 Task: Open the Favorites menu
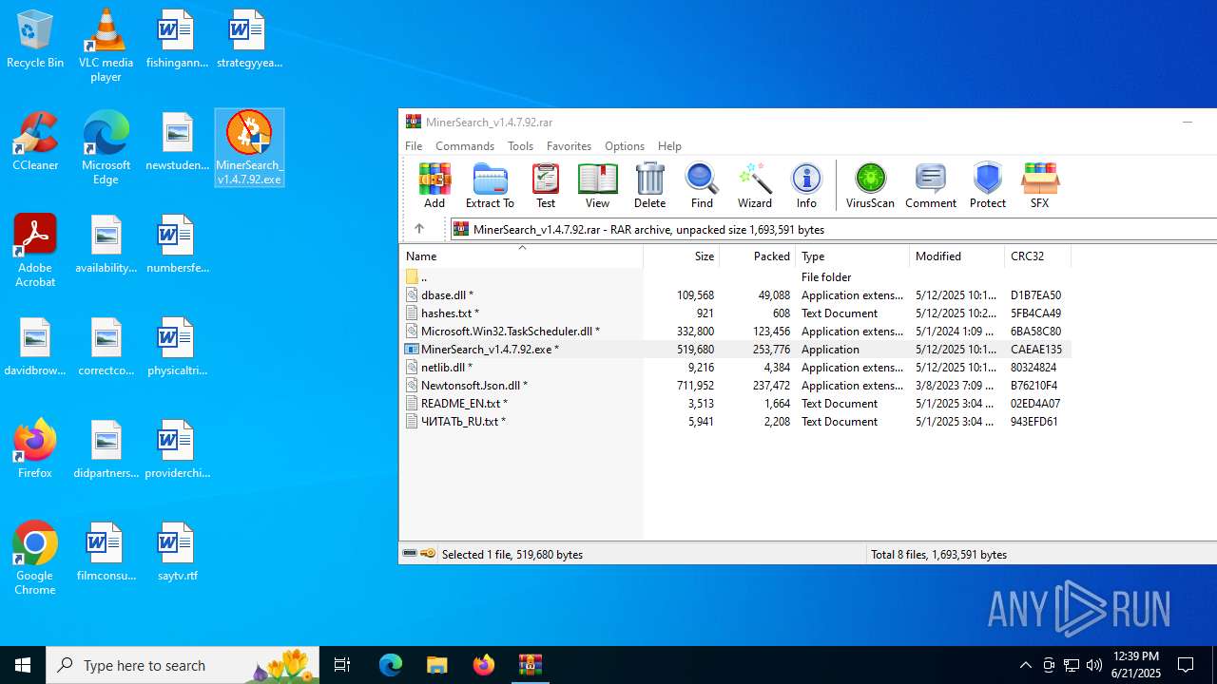(569, 145)
